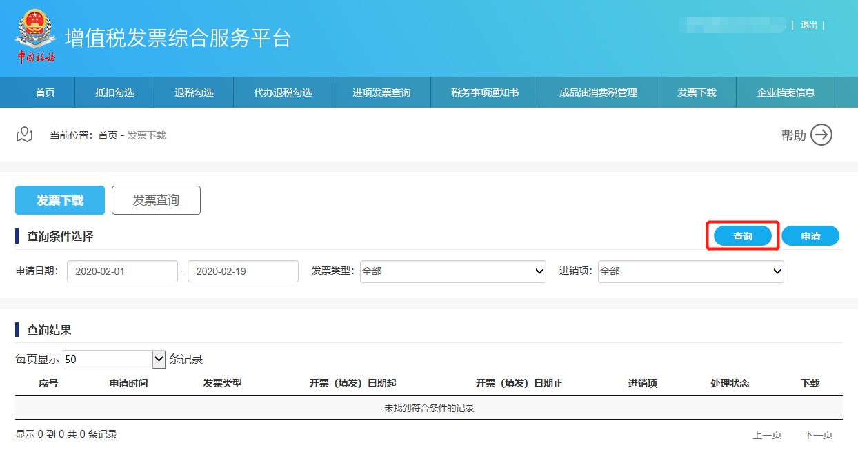Click the blue 查询 button
The width and height of the screenshot is (858, 459).
(742, 236)
